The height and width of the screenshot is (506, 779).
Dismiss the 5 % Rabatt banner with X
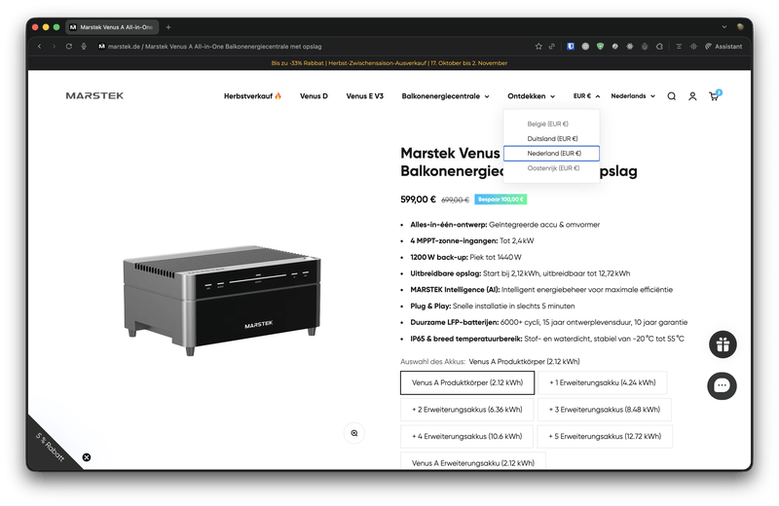pyautogui.click(x=87, y=457)
